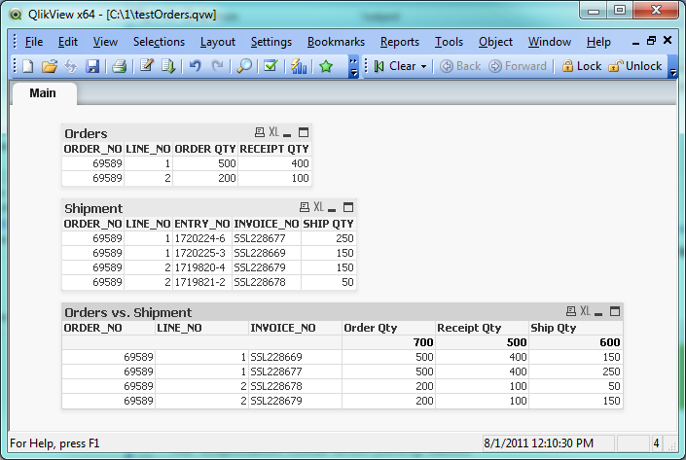686x460 pixels.
Task: Minimize the Shipment table box
Action: [333, 208]
